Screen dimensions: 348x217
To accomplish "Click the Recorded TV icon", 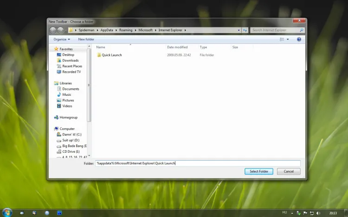I will click(59, 72).
